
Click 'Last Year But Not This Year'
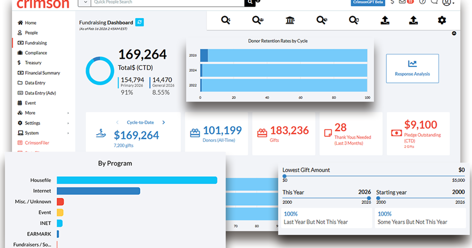point(316,222)
